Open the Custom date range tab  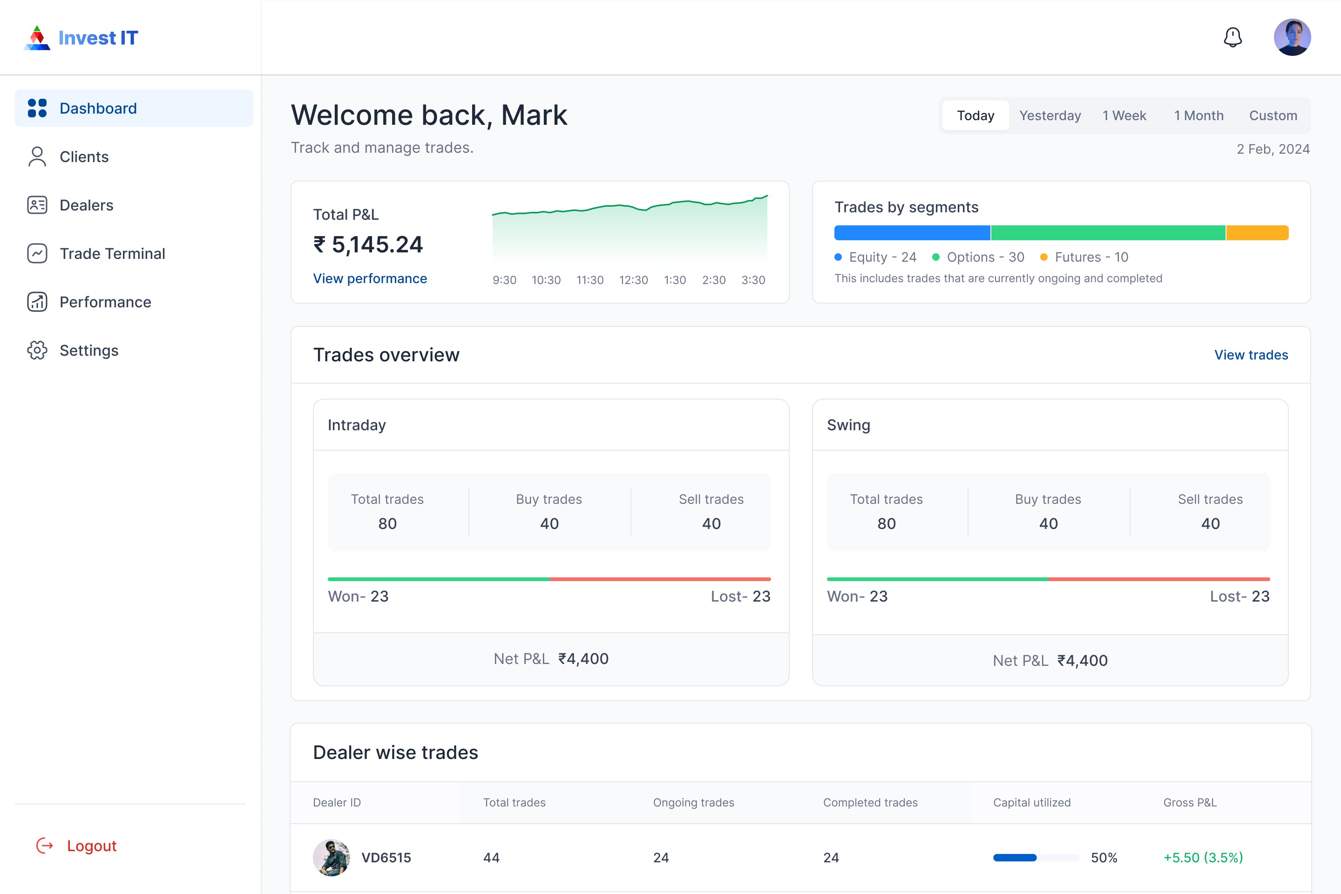[1273, 116]
